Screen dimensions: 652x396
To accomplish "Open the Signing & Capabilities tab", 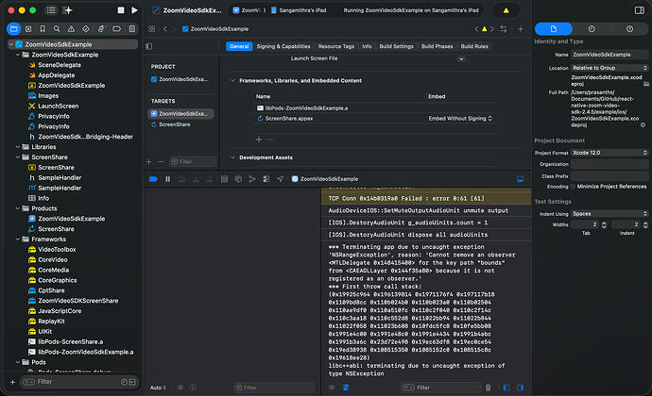I will click(x=283, y=46).
